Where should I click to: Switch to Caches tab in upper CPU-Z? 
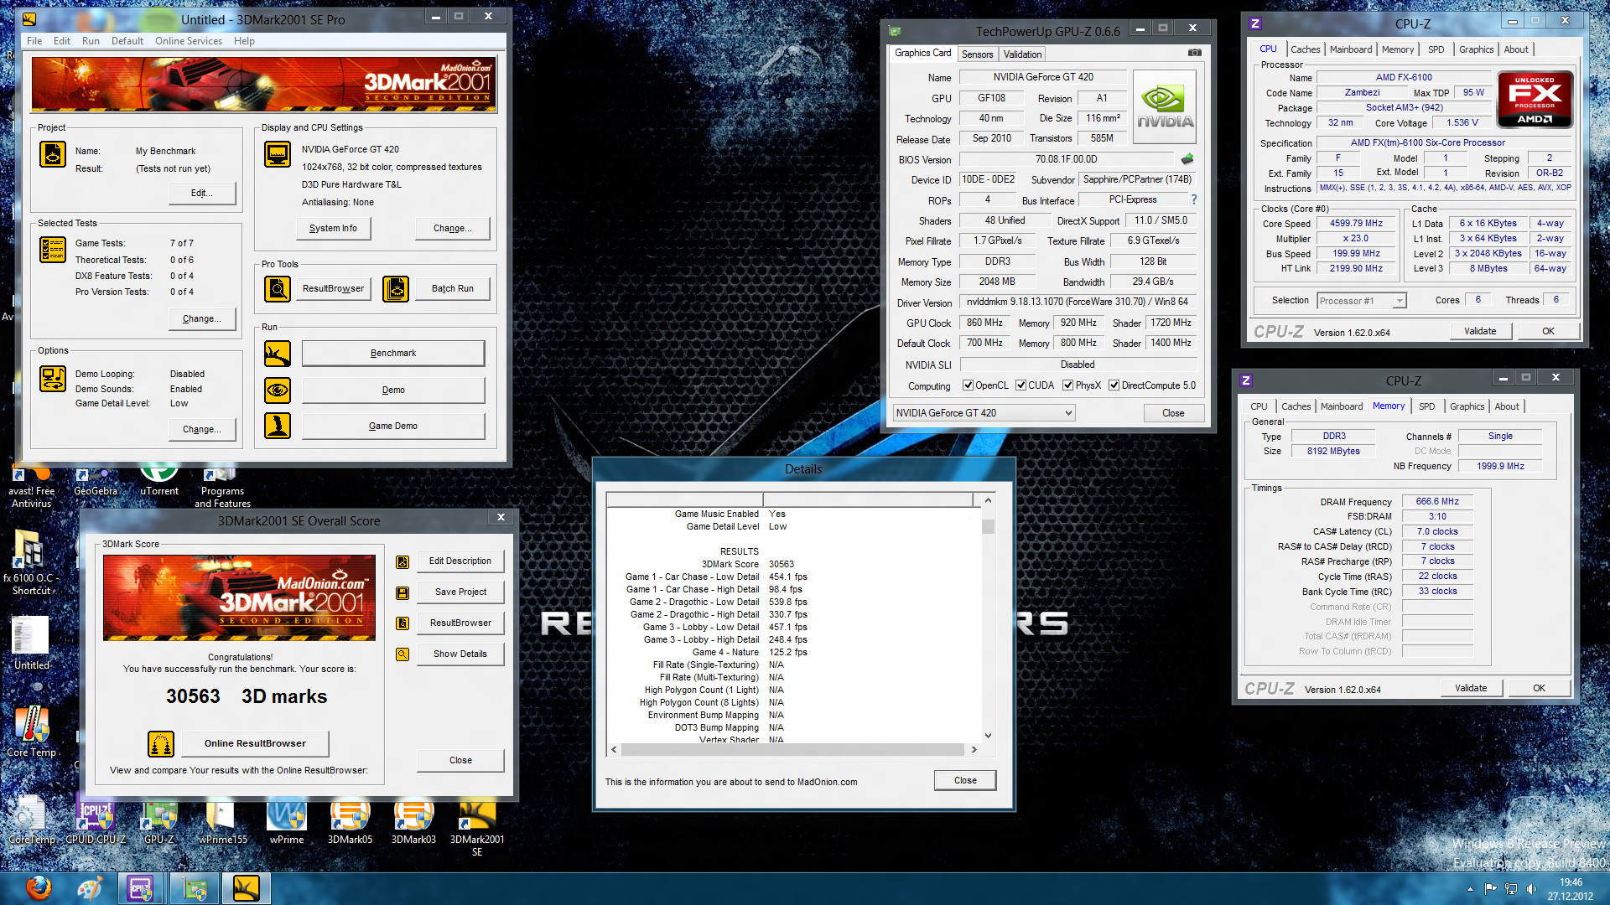coord(1305,49)
